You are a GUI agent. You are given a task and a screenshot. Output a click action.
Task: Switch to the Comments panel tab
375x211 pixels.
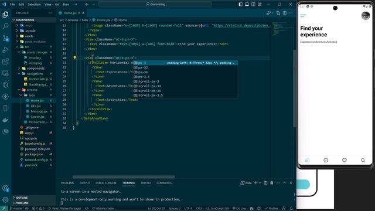[164, 183]
